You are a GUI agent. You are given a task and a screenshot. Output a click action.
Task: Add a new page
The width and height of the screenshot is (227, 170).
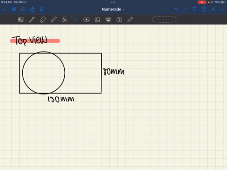tap(204, 9)
